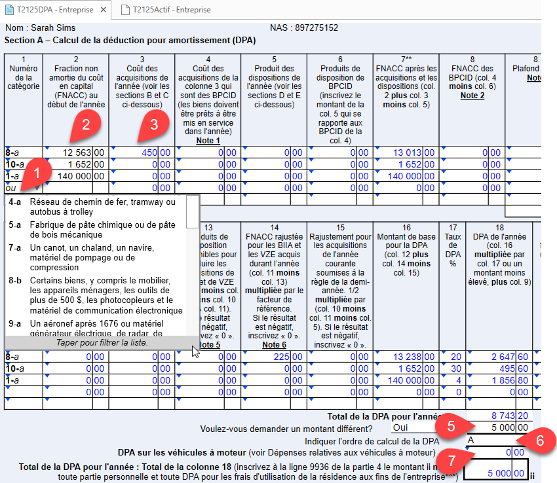The image size is (557, 483).
Task: Click DPA of year value 495,60
Action: (x=499, y=368)
